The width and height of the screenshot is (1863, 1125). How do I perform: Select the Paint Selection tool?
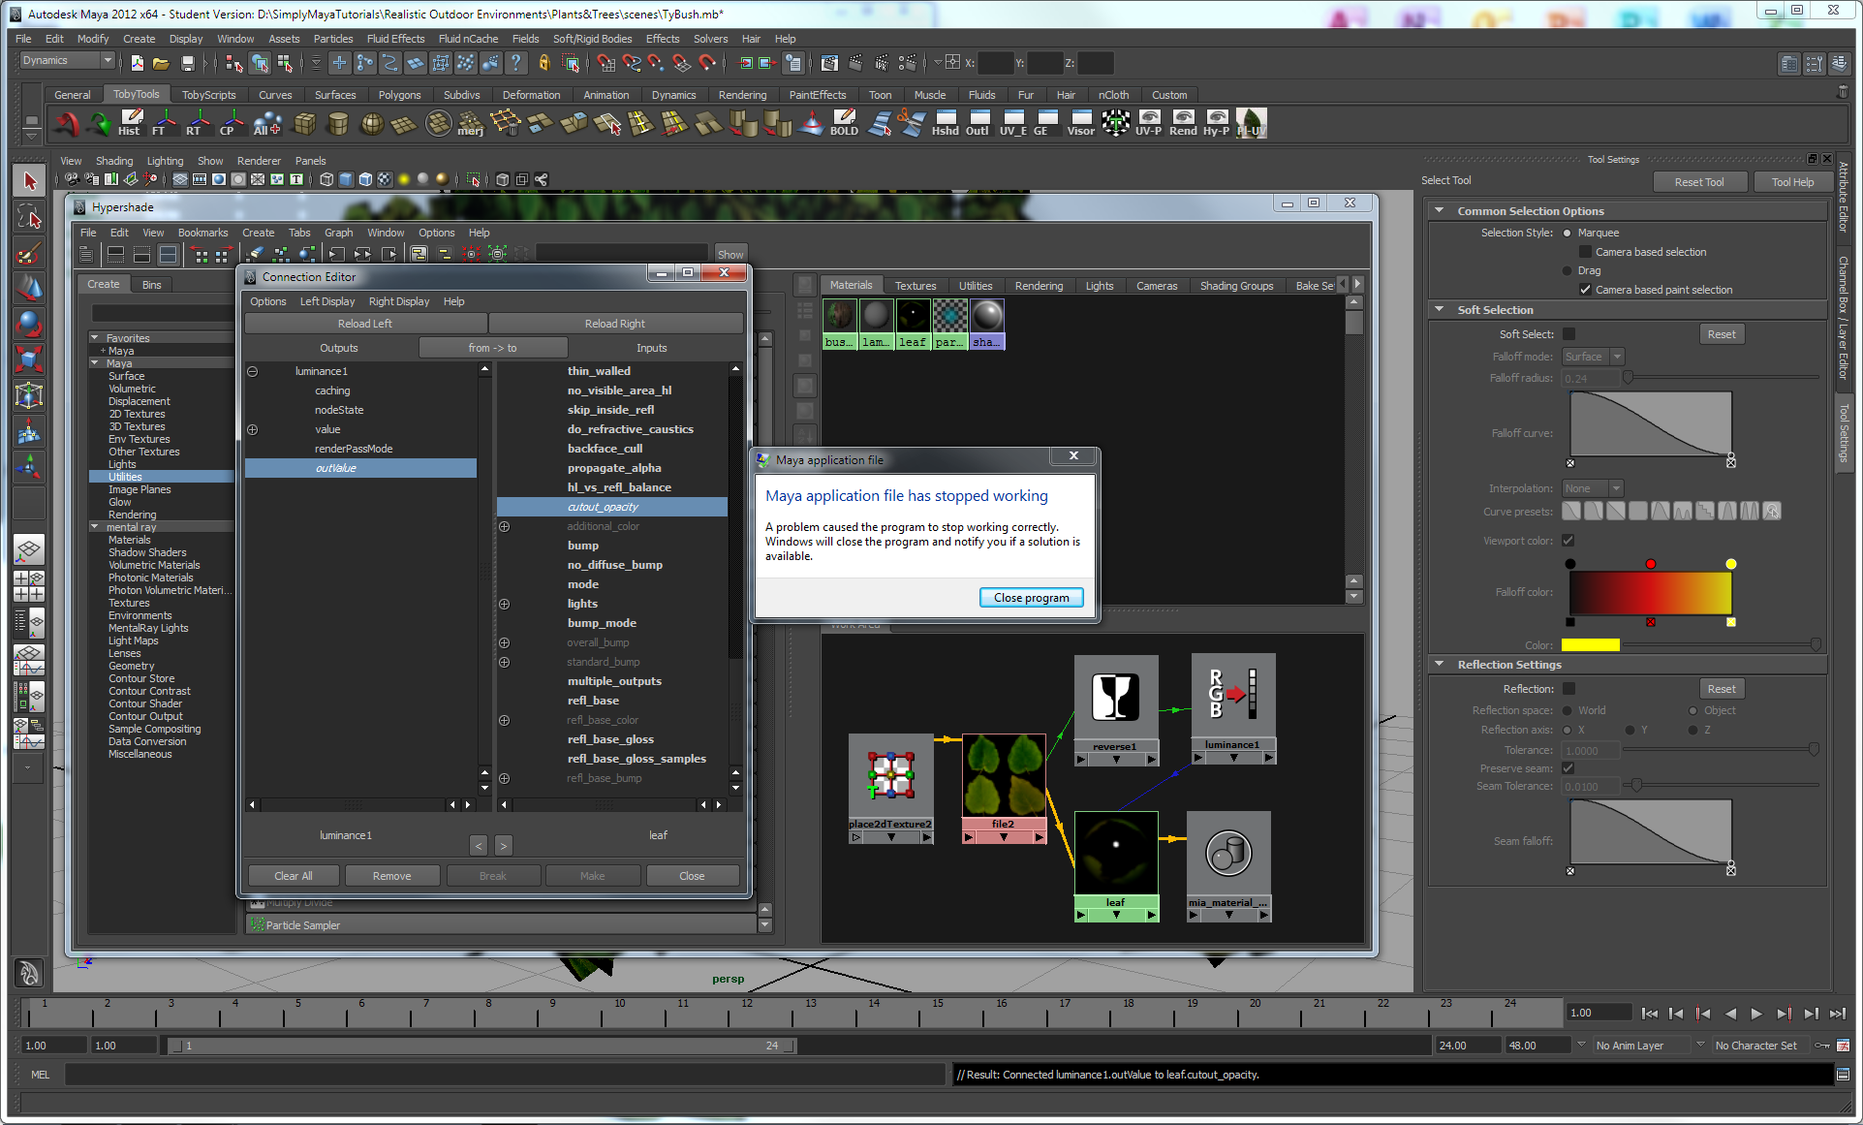point(30,253)
